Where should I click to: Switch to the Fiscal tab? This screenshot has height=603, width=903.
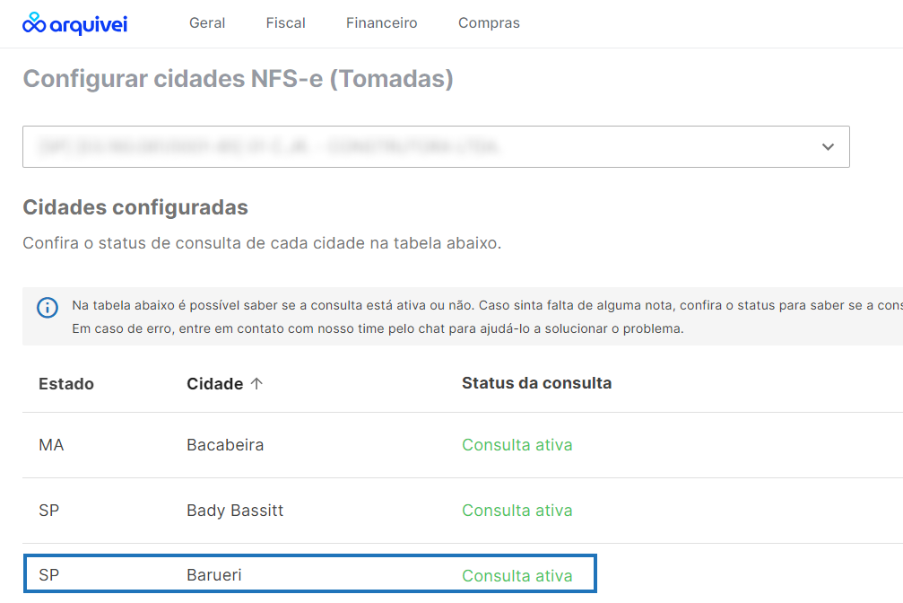click(x=285, y=23)
